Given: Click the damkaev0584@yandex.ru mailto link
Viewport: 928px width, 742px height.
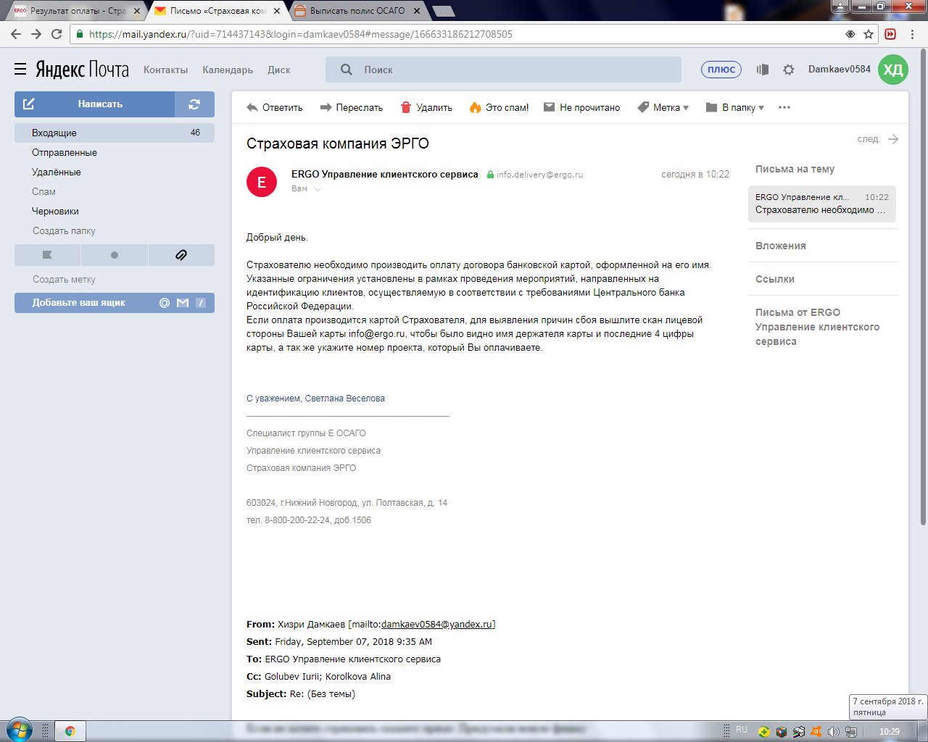Looking at the screenshot, I should [436, 624].
